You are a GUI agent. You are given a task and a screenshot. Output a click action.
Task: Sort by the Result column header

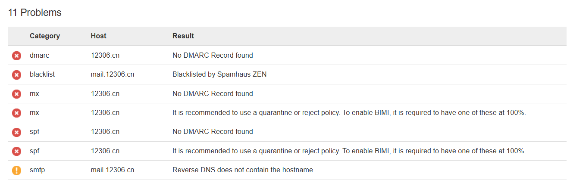[x=183, y=36]
